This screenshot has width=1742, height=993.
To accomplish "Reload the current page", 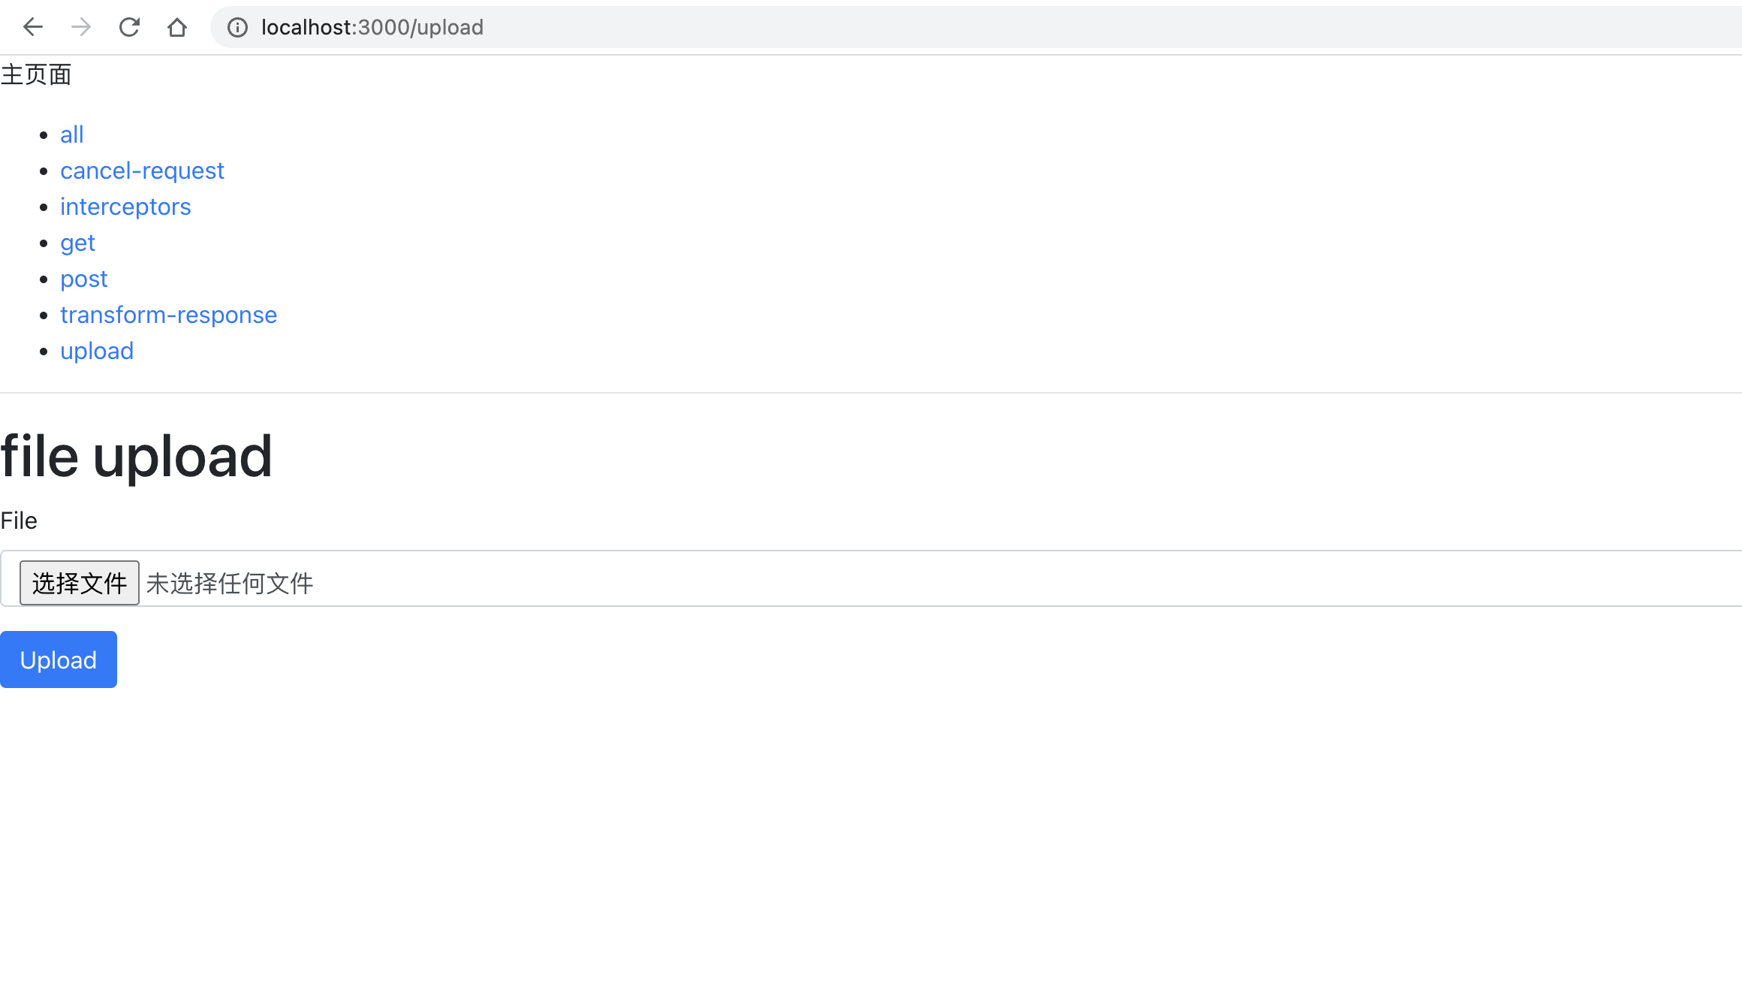I will click(x=129, y=27).
